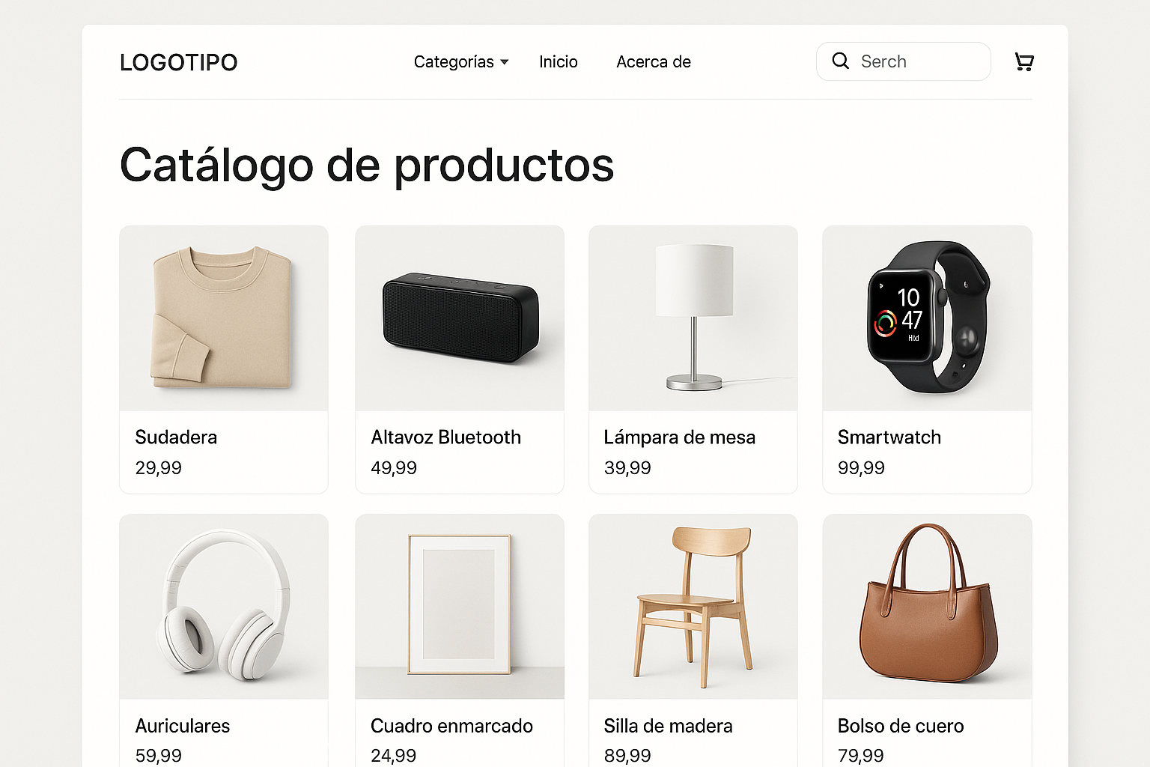Click the Sudadera price 29,99
Image resolution: width=1150 pixels, height=767 pixels.
[x=159, y=468]
